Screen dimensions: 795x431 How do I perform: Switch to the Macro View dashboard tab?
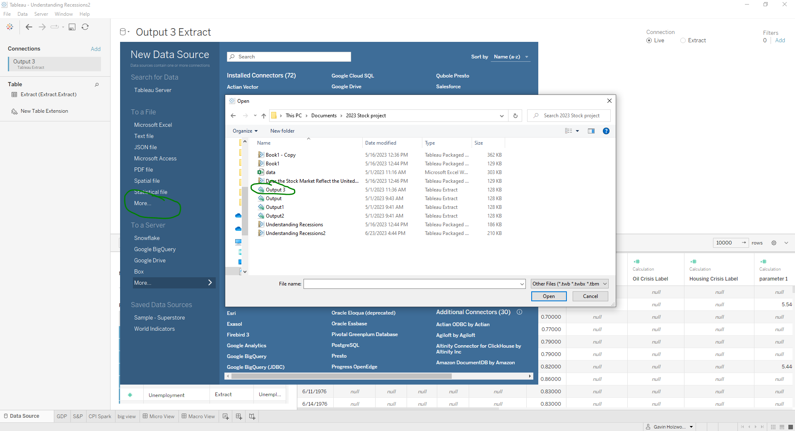click(x=198, y=416)
